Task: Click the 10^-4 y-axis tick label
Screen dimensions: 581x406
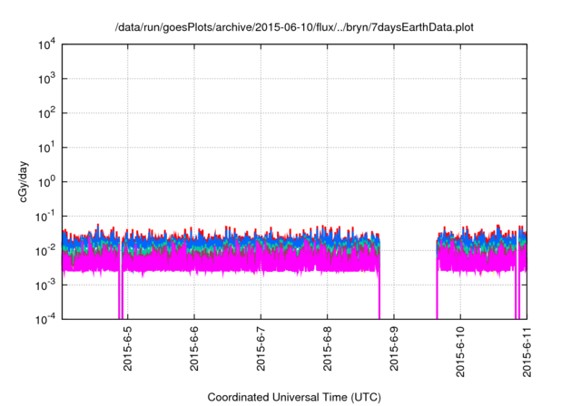Action: [x=45, y=319]
